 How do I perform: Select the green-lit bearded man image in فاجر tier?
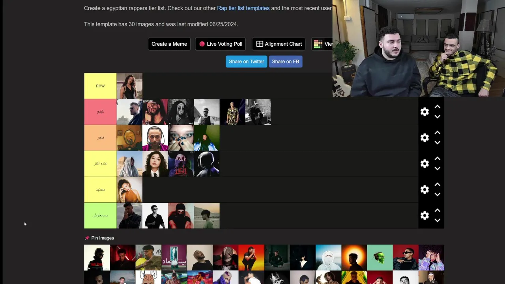tap(207, 138)
